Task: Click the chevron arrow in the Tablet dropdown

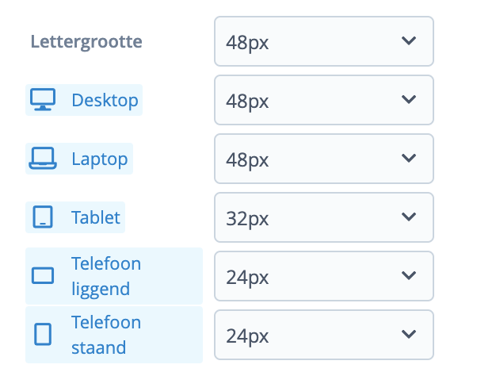Action: pyautogui.click(x=409, y=217)
